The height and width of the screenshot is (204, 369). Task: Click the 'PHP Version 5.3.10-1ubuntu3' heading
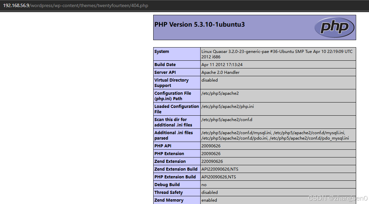(200, 24)
